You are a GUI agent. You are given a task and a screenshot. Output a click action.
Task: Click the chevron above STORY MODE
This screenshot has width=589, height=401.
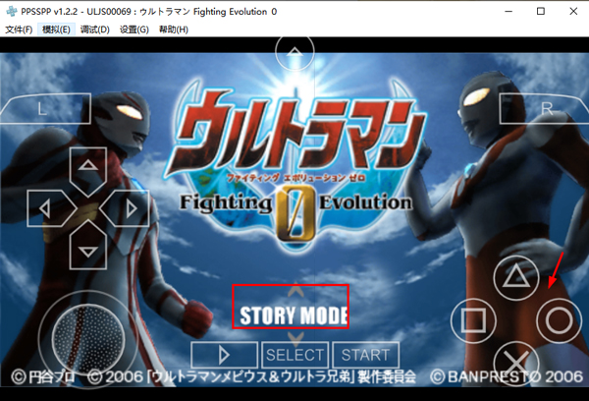point(295,291)
